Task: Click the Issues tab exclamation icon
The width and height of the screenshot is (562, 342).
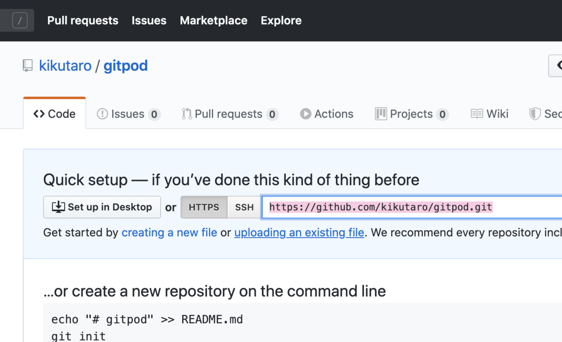Action: [x=102, y=114]
